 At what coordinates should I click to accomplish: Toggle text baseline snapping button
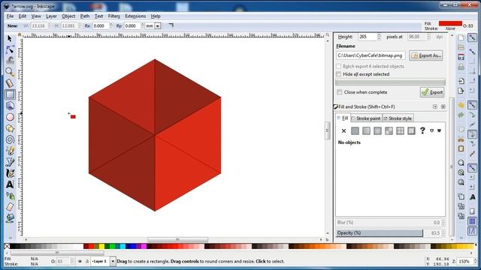[x=473, y=197]
